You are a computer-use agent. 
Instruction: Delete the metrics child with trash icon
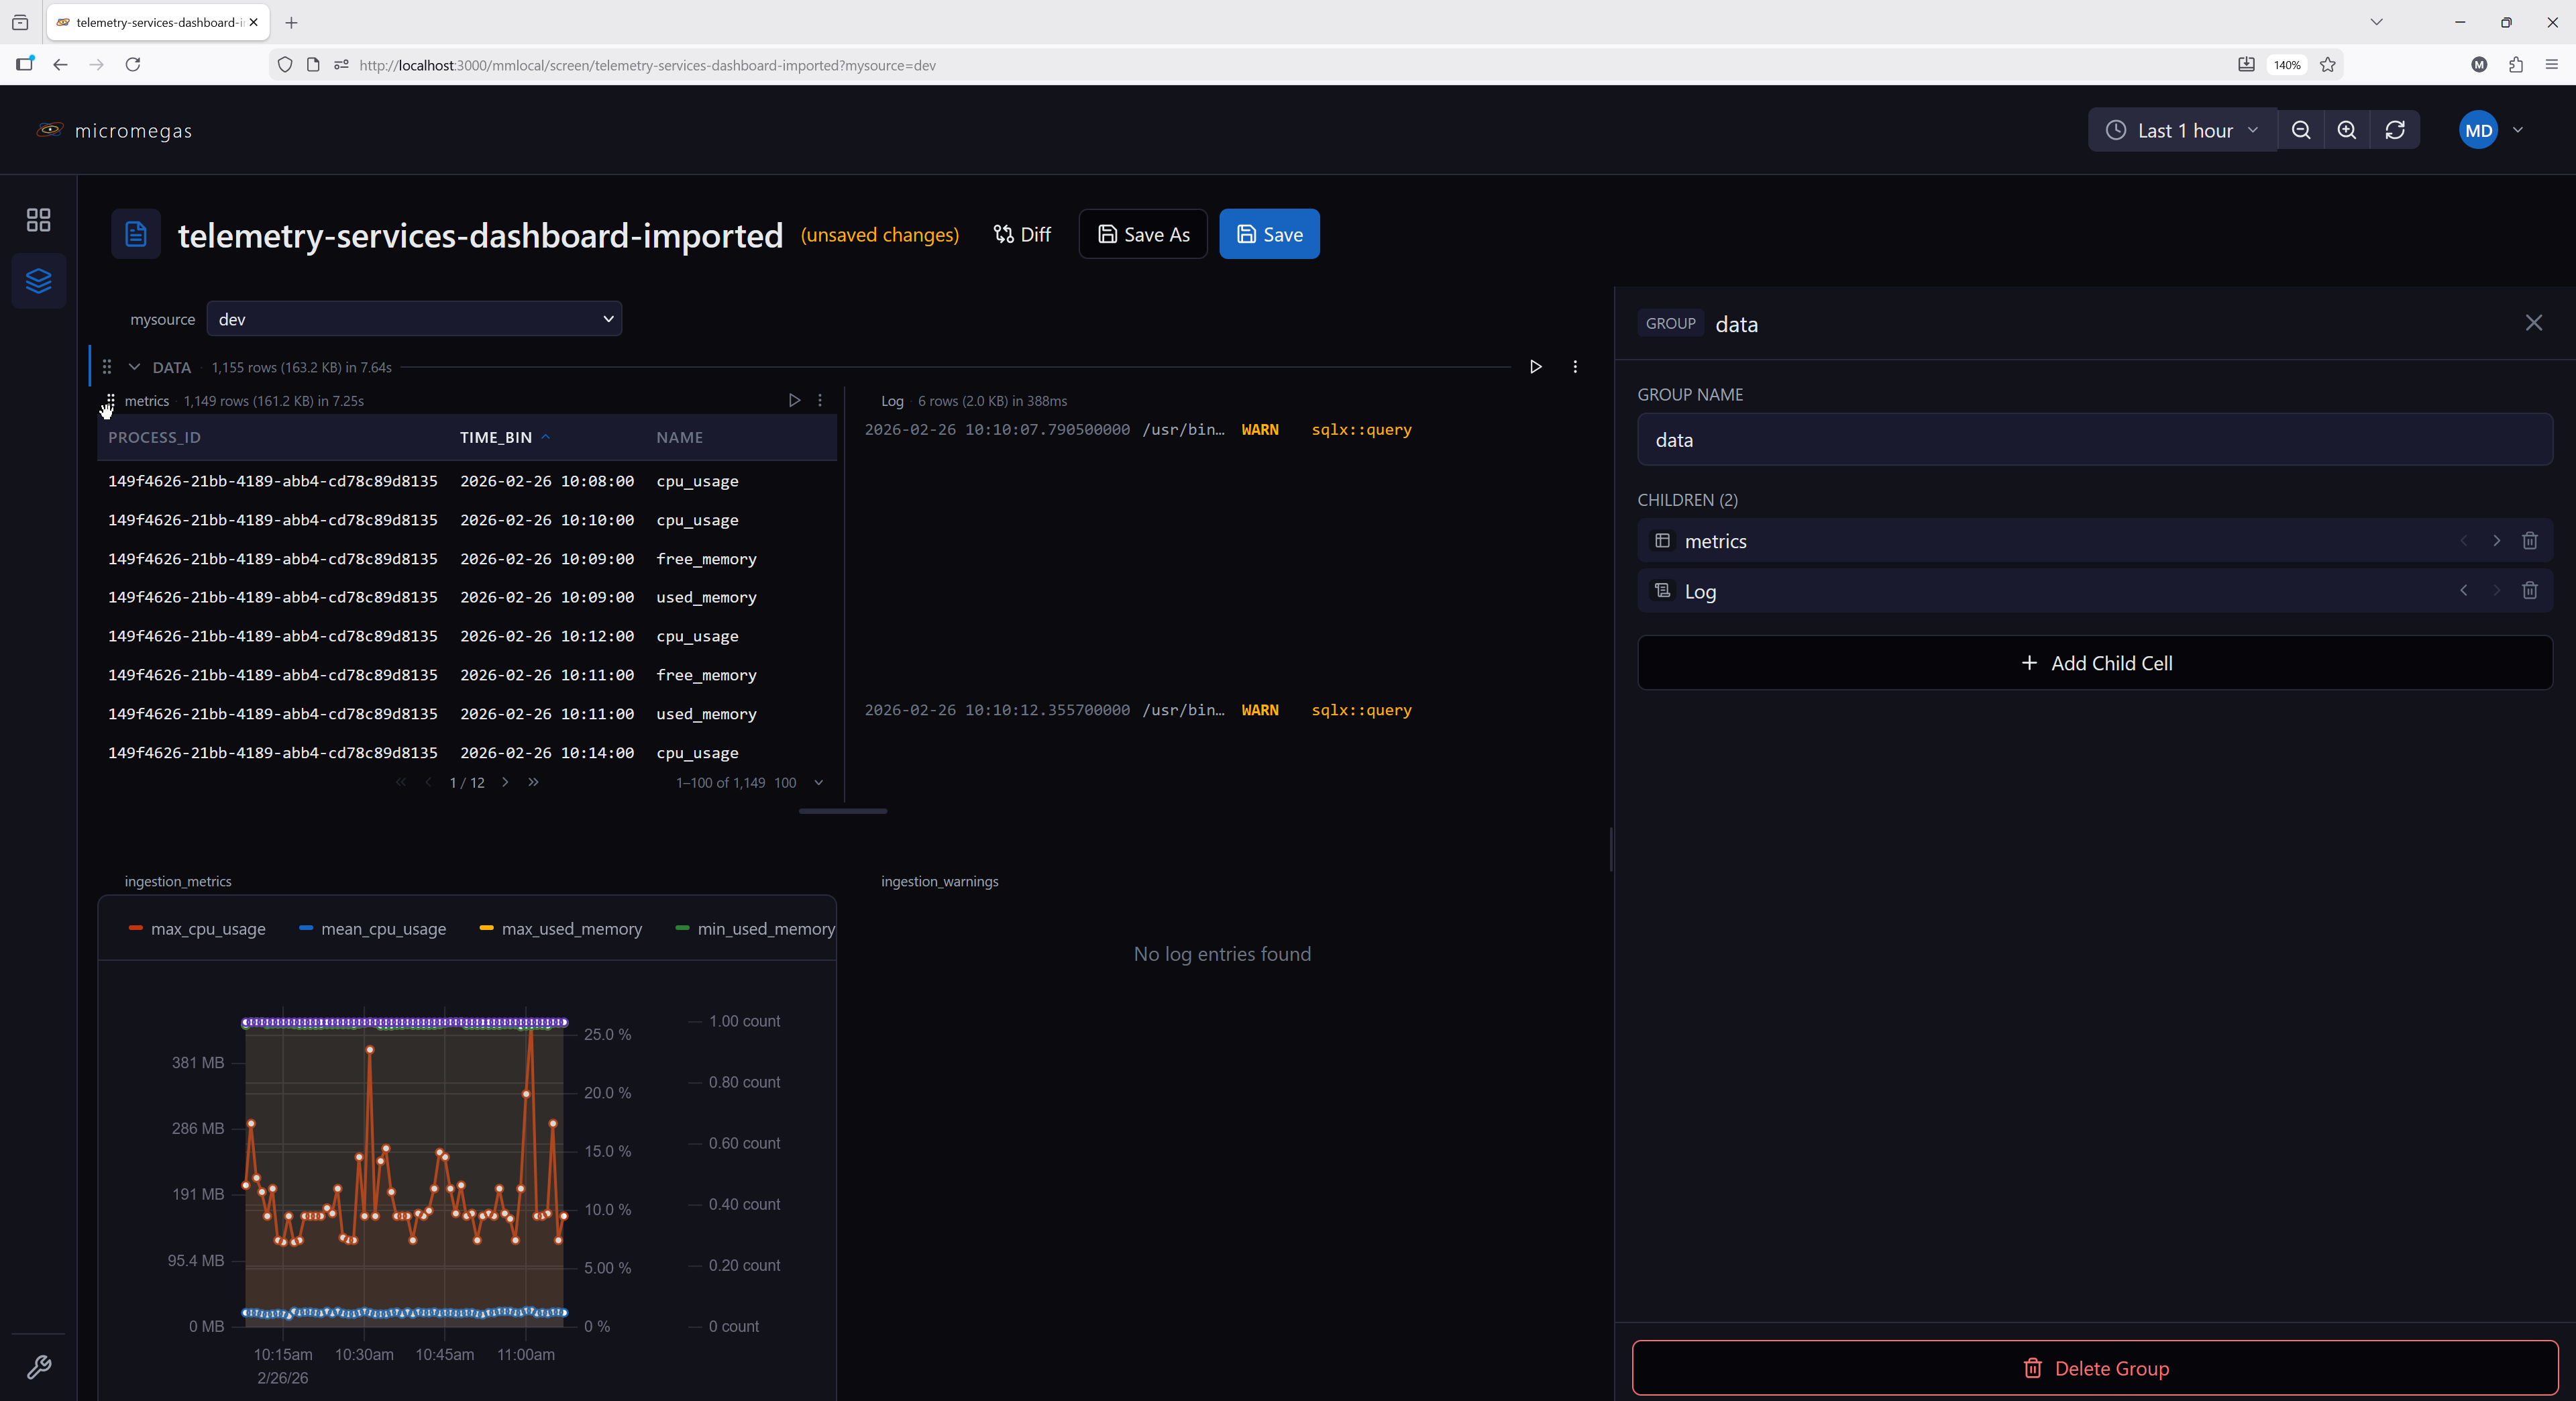2530,541
